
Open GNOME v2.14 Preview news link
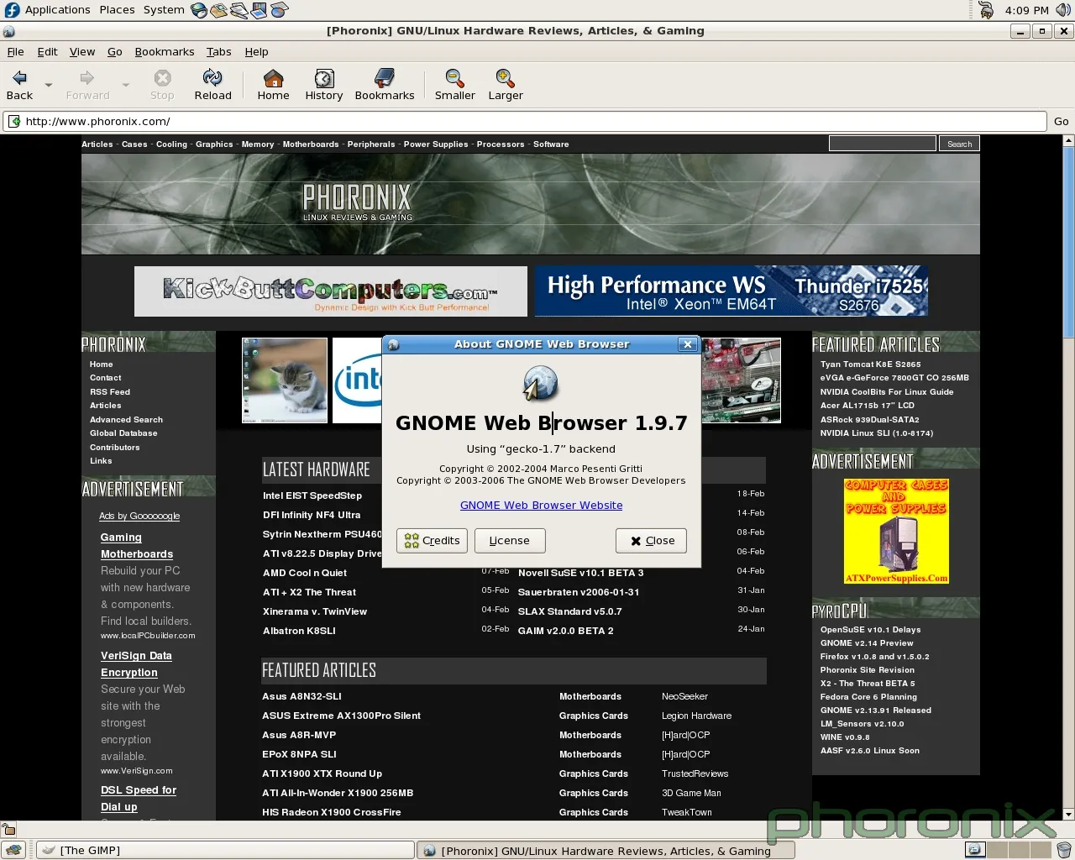tap(867, 643)
